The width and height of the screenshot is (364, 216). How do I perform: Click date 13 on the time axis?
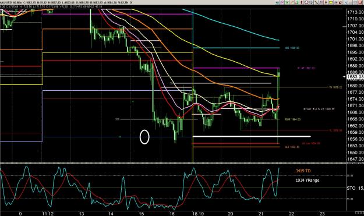[x=82, y=214]
